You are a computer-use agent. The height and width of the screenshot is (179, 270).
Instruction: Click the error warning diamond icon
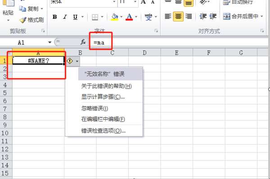(70, 61)
